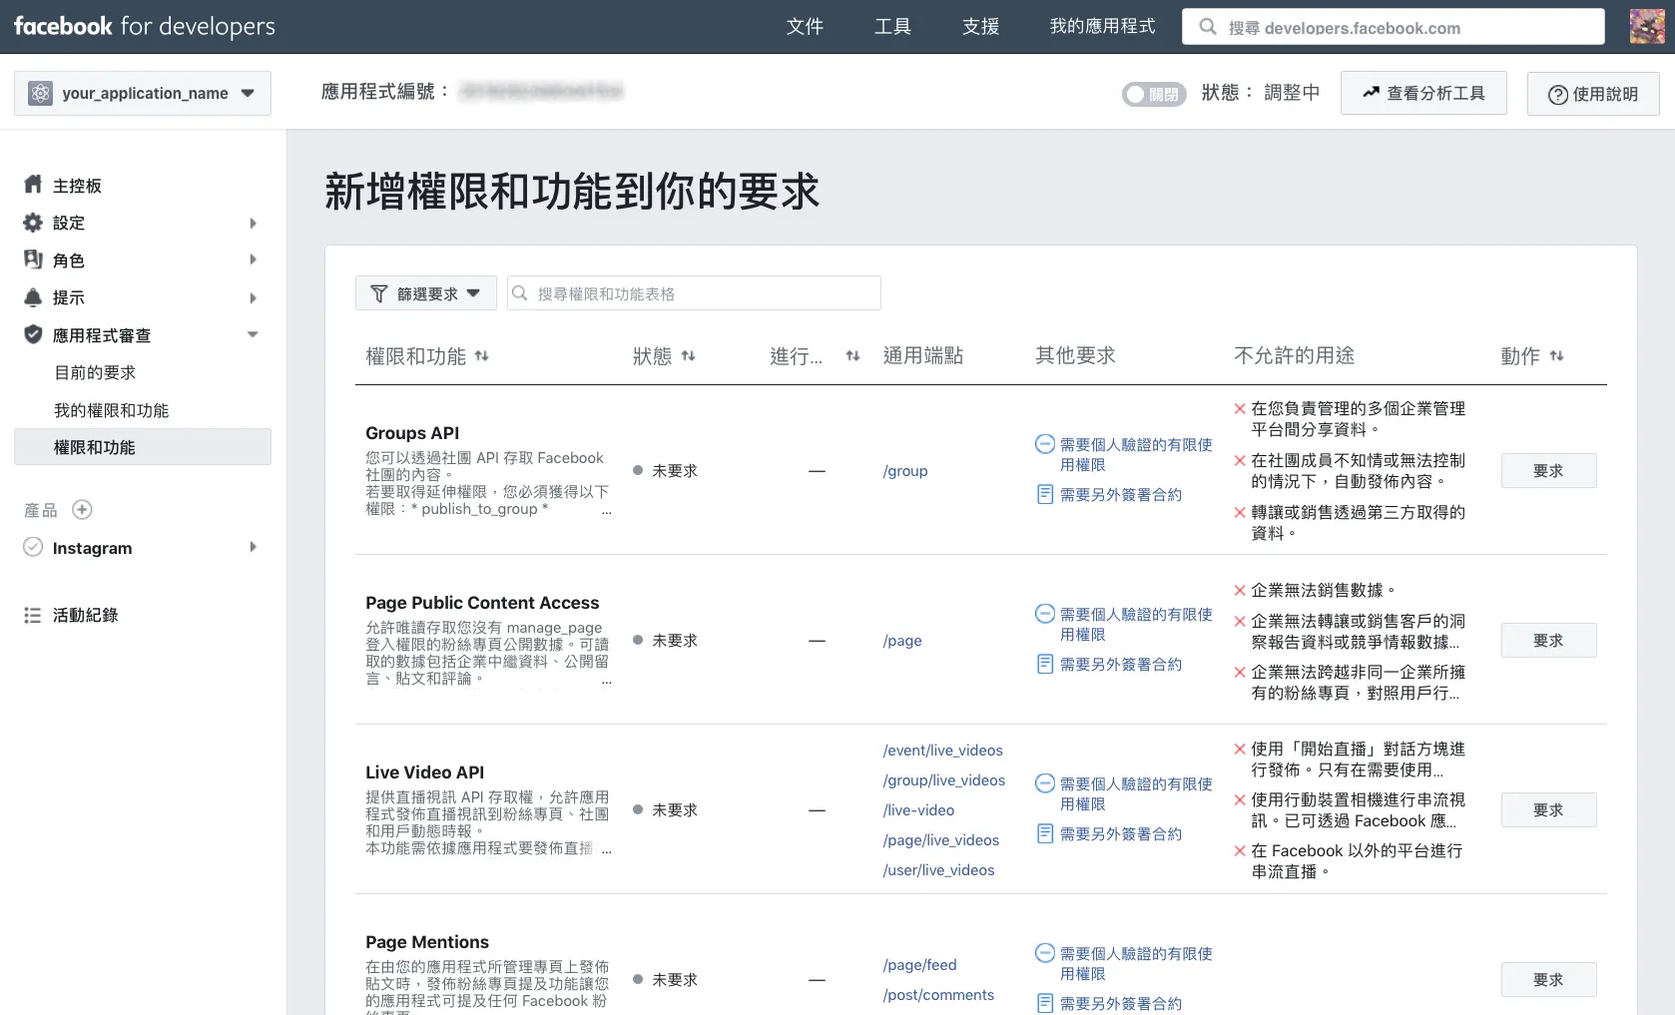
Task: Open the /page/feed endpoint link
Action: click(x=919, y=965)
